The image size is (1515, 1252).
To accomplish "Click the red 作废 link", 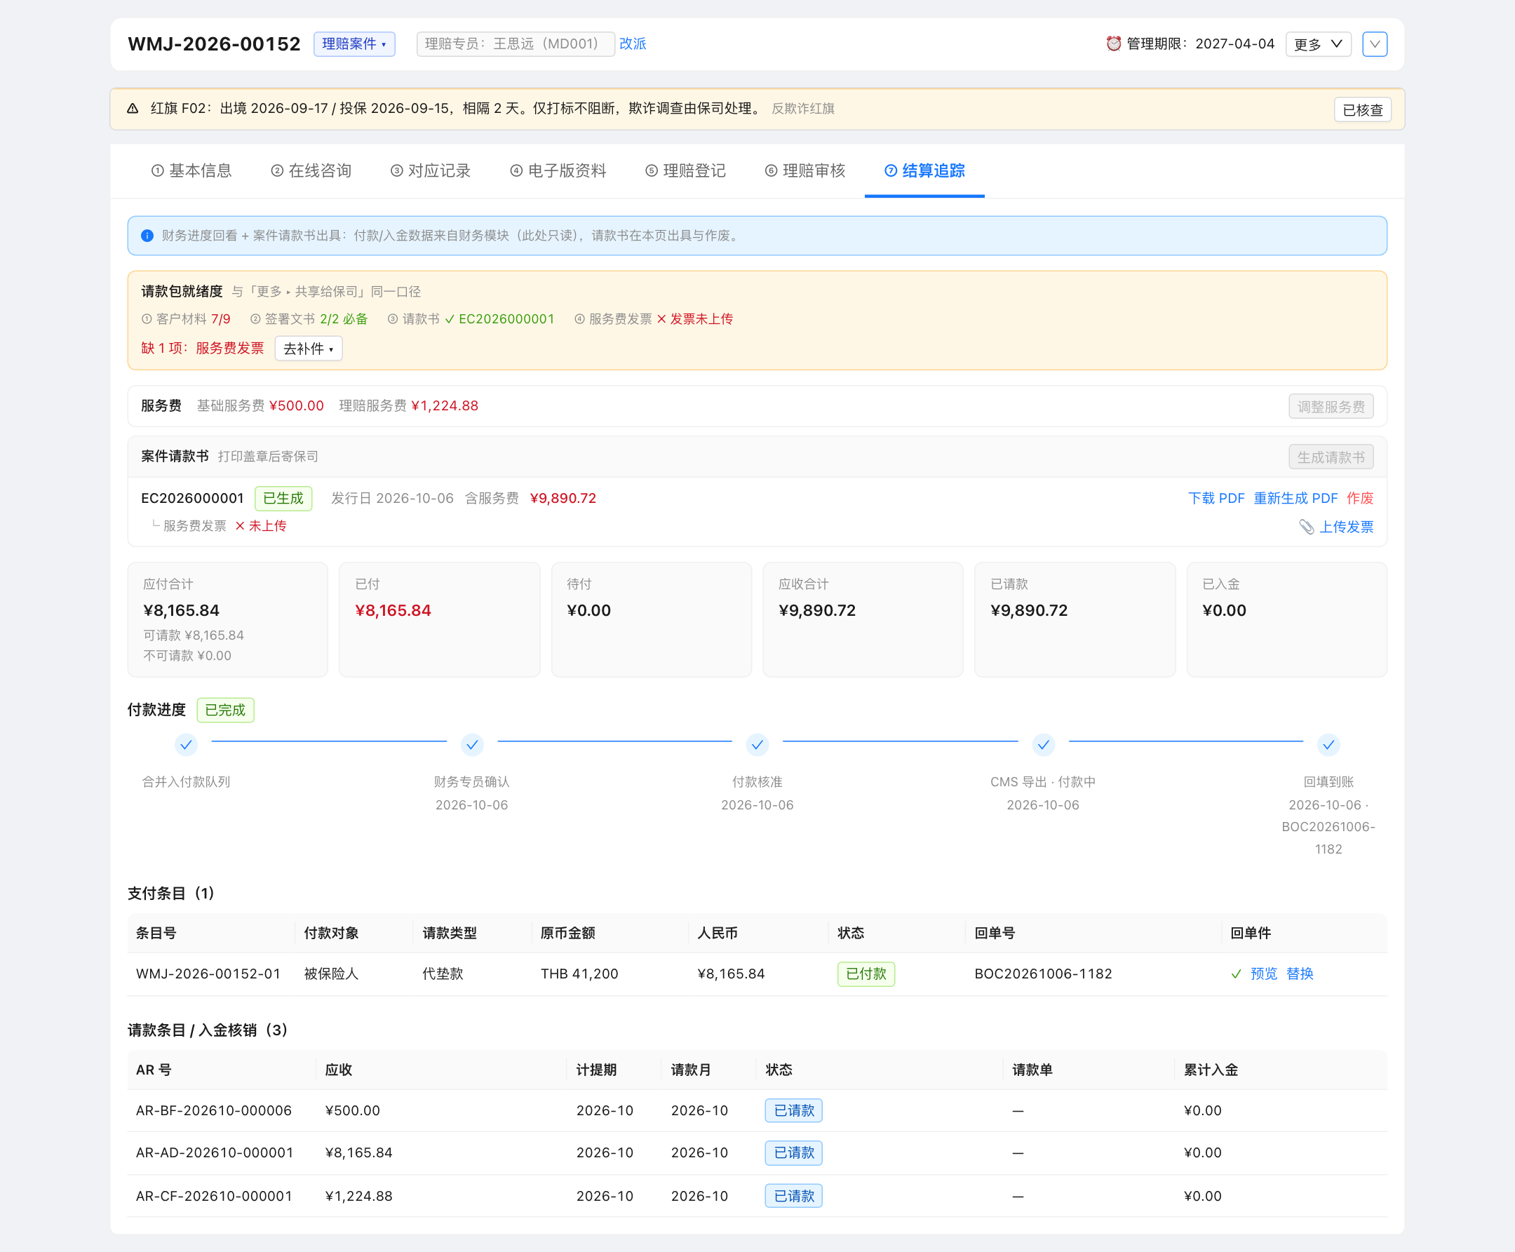I will [x=1360, y=499].
